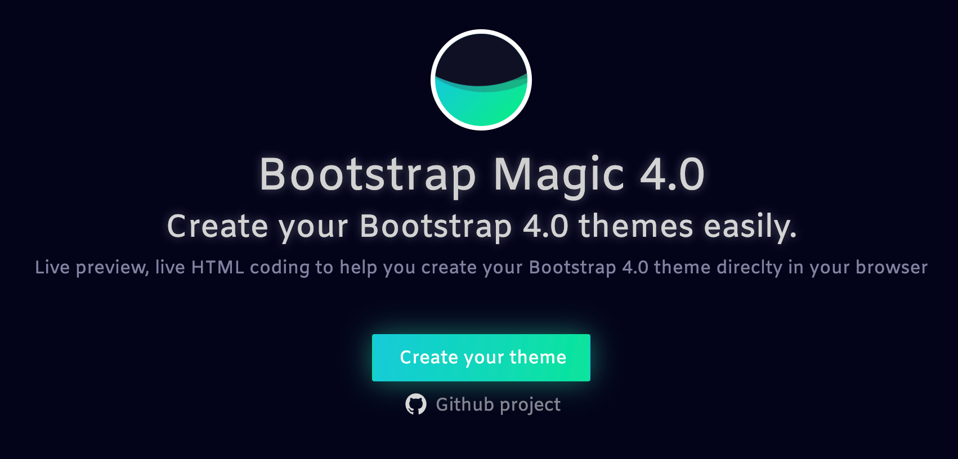The height and width of the screenshot is (459, 958).
Task: Select the word "Magic" in the main title
Action: (x=558, y=174)
